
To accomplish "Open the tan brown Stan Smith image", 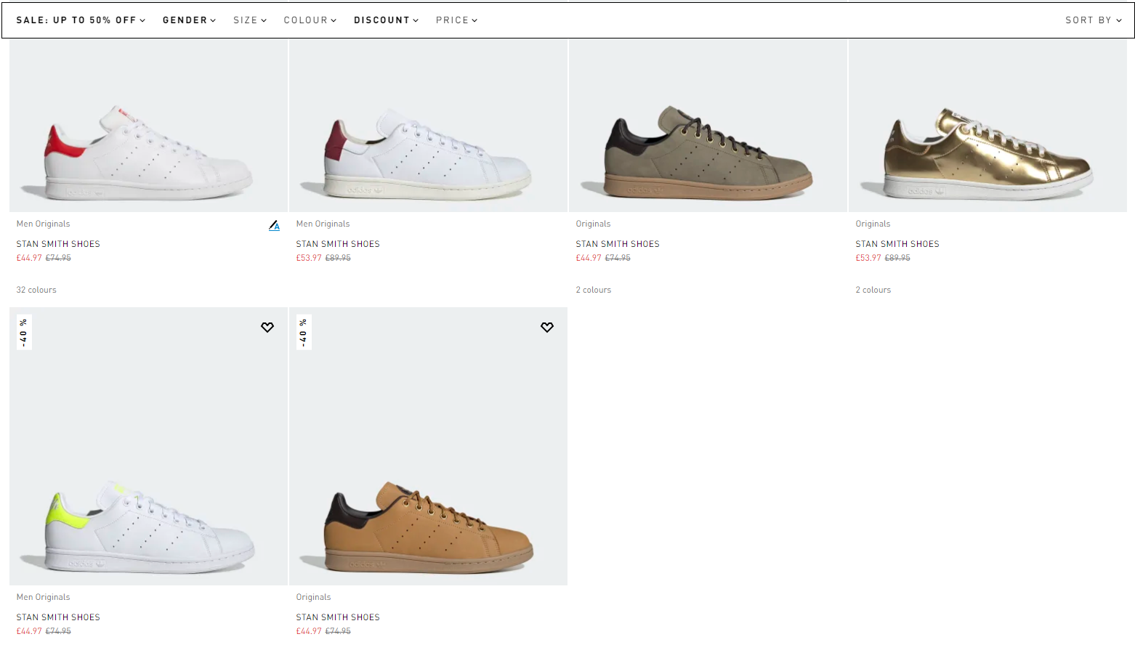I will pyautogui.click(x=428, y=446).
